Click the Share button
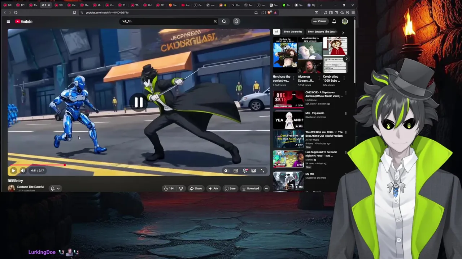 point(196,188)
